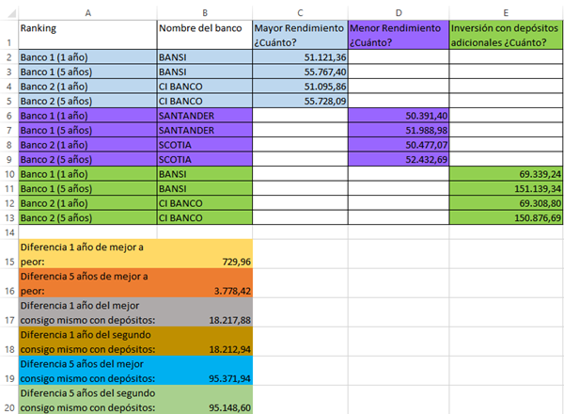Select the column A header
Screen dimensions: 564x414
point(86,10)
